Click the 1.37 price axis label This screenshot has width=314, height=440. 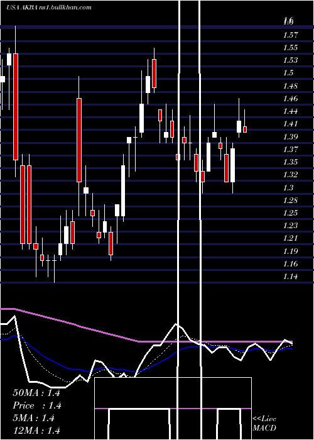pos(290,150)
